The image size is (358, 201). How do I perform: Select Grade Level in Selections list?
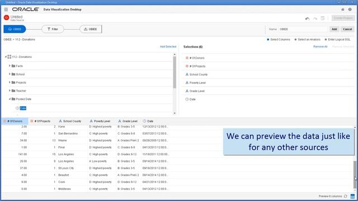click(267, 91)
